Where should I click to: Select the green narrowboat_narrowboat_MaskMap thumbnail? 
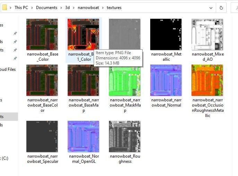(125, 81)
